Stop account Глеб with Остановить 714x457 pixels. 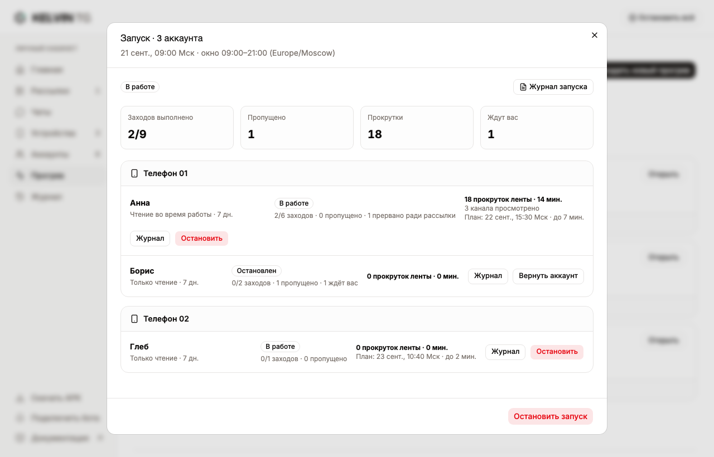557,352
